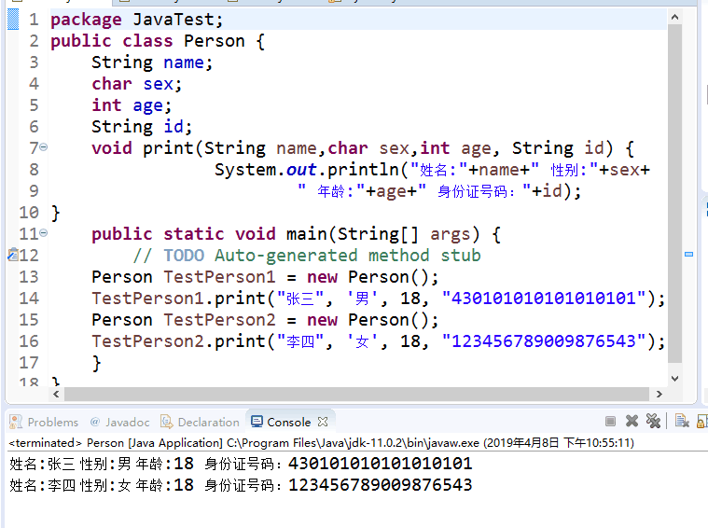Click the Terminate square button in Console toolbar
Image resolution: width=708 pixels, height=528 pixels.
610,422
